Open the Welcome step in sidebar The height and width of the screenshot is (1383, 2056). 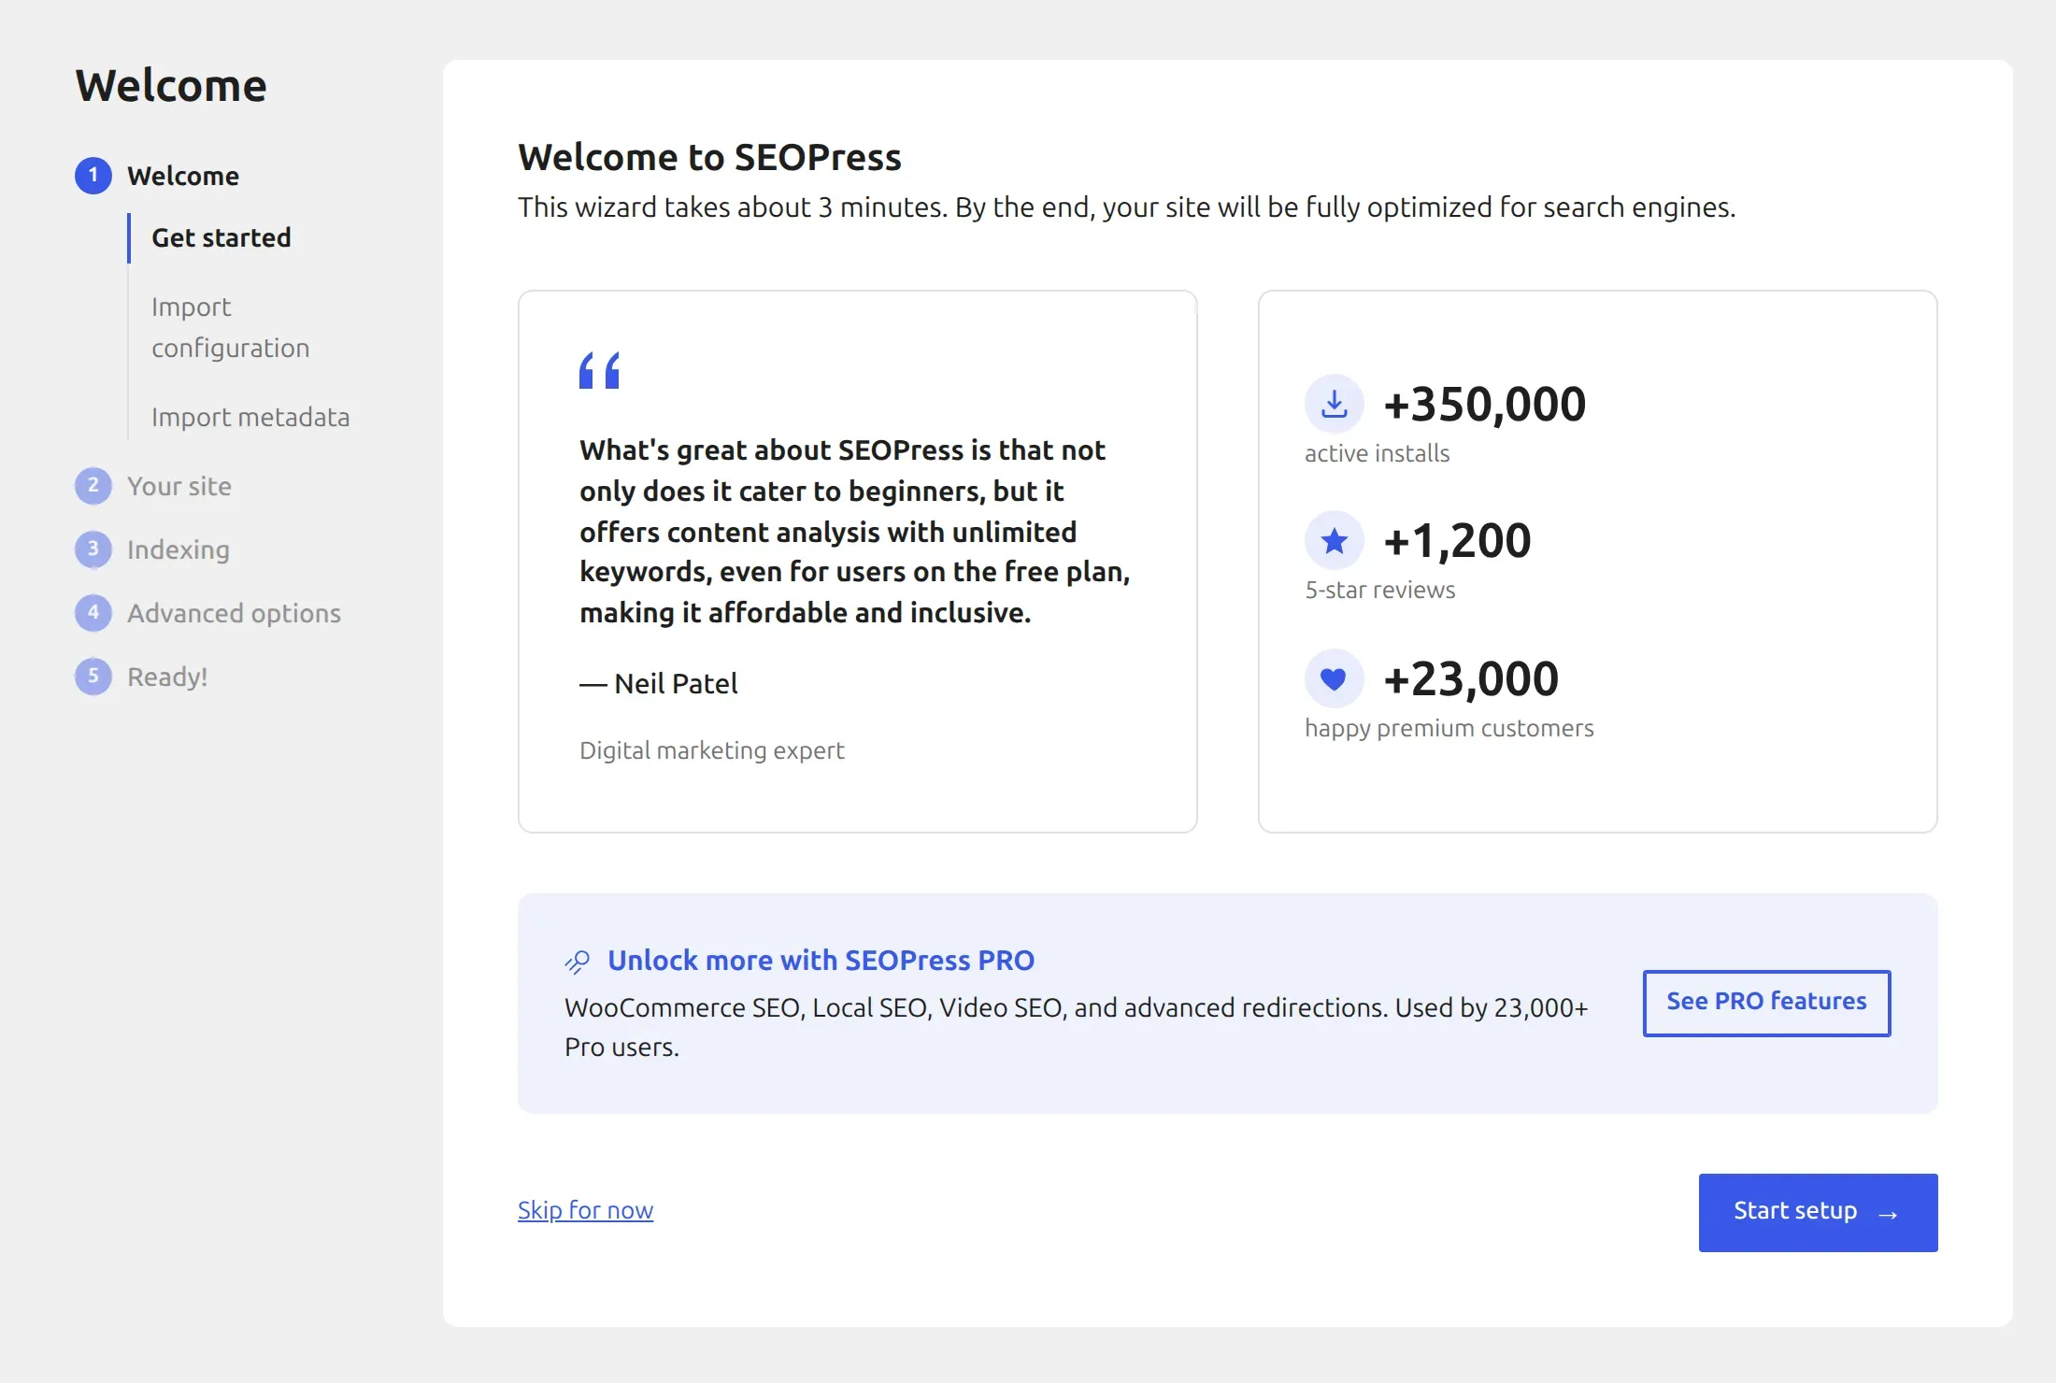point(183,176)
